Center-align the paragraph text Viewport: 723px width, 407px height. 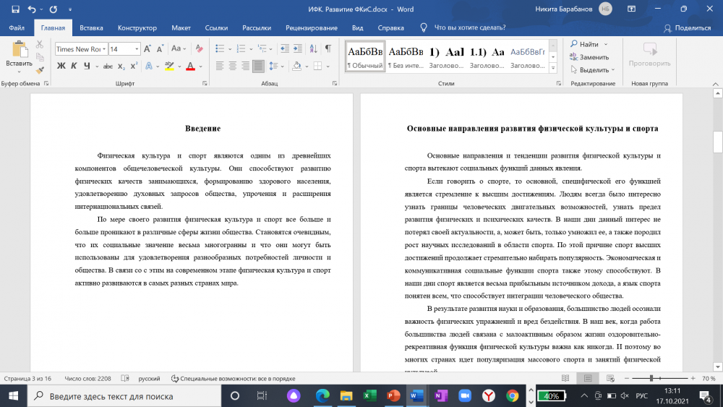(232, 67)
